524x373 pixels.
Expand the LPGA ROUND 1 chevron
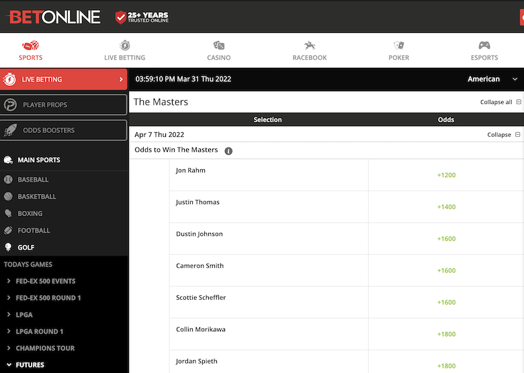click(9, 331)
